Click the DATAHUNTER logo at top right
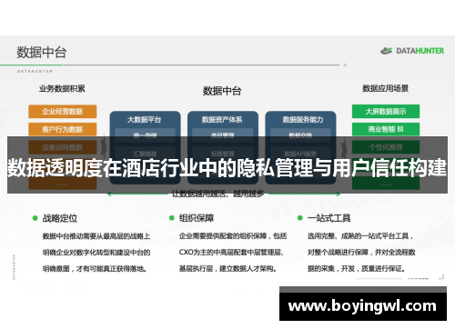This screenshot has height=329, width=455. [x=412, y=51]
